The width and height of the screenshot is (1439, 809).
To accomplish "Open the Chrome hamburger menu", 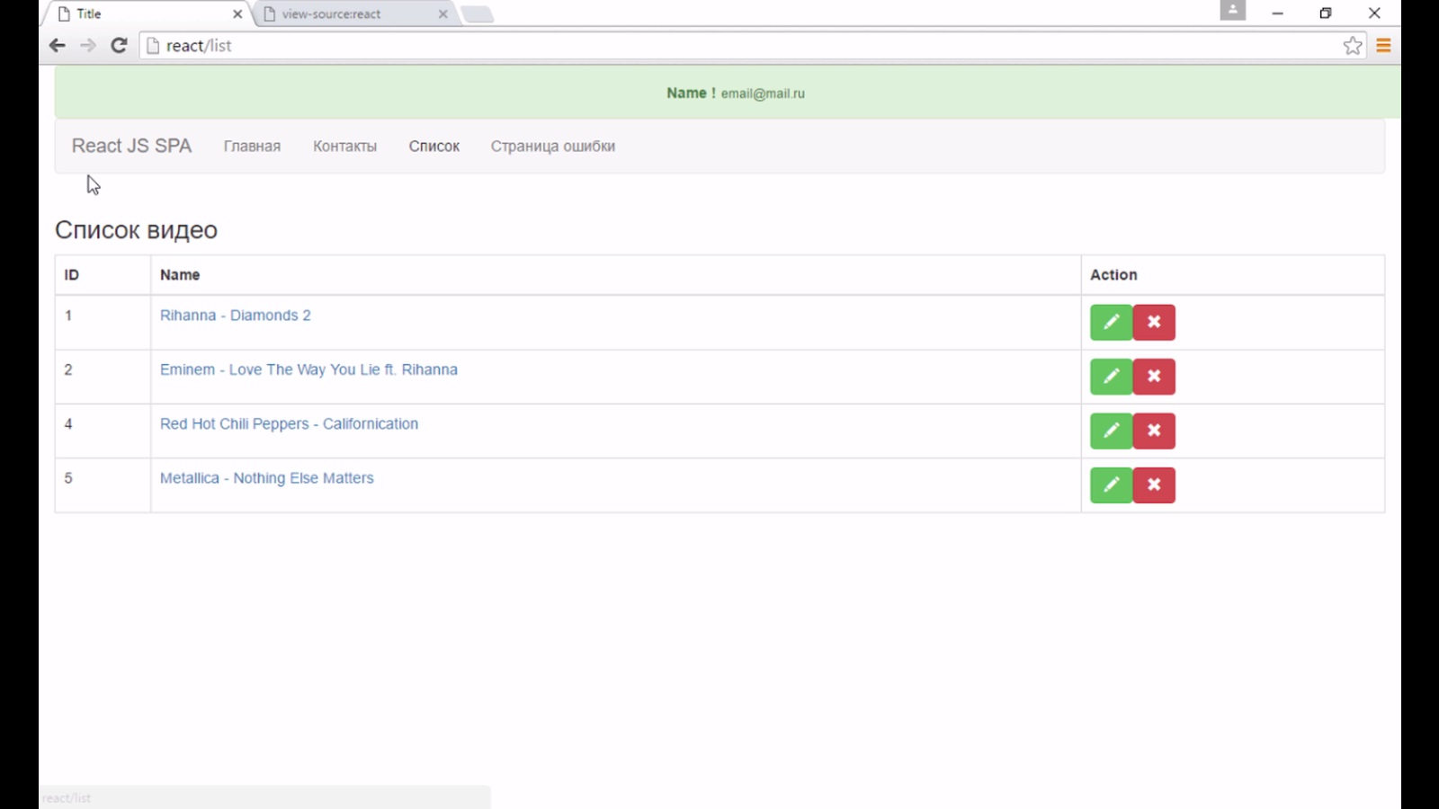I will coord(1383,46).
